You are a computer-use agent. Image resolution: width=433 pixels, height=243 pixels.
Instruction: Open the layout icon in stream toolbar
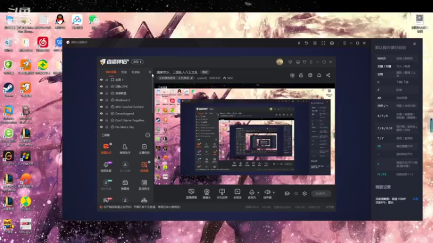click(310, 75)
